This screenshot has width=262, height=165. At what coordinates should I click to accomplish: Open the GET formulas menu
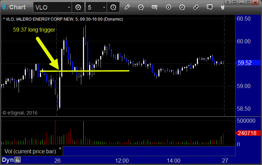[x=155, y=7]
